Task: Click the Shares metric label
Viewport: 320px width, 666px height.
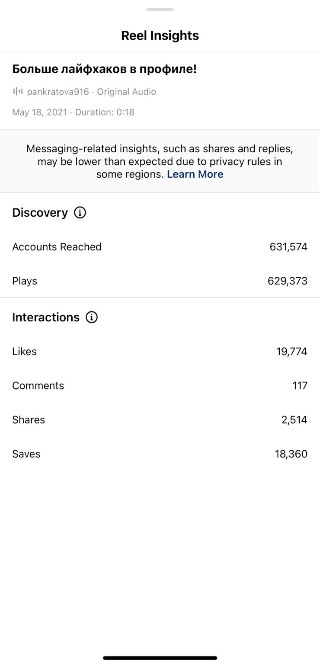Action: (29, 420)
